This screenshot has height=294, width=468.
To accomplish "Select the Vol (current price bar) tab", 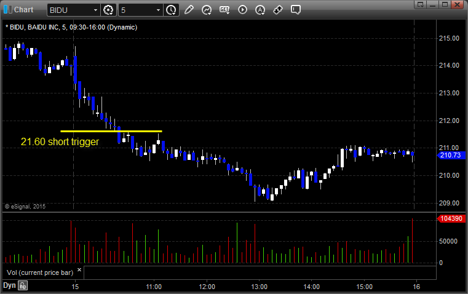I will 39,271.
